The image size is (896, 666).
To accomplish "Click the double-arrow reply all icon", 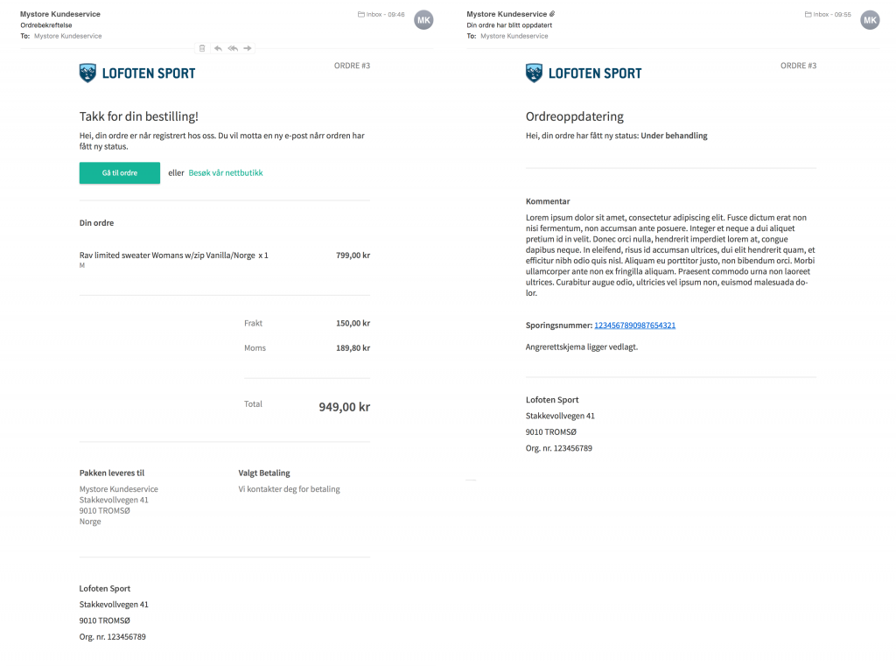I will [x=233, y=48].
